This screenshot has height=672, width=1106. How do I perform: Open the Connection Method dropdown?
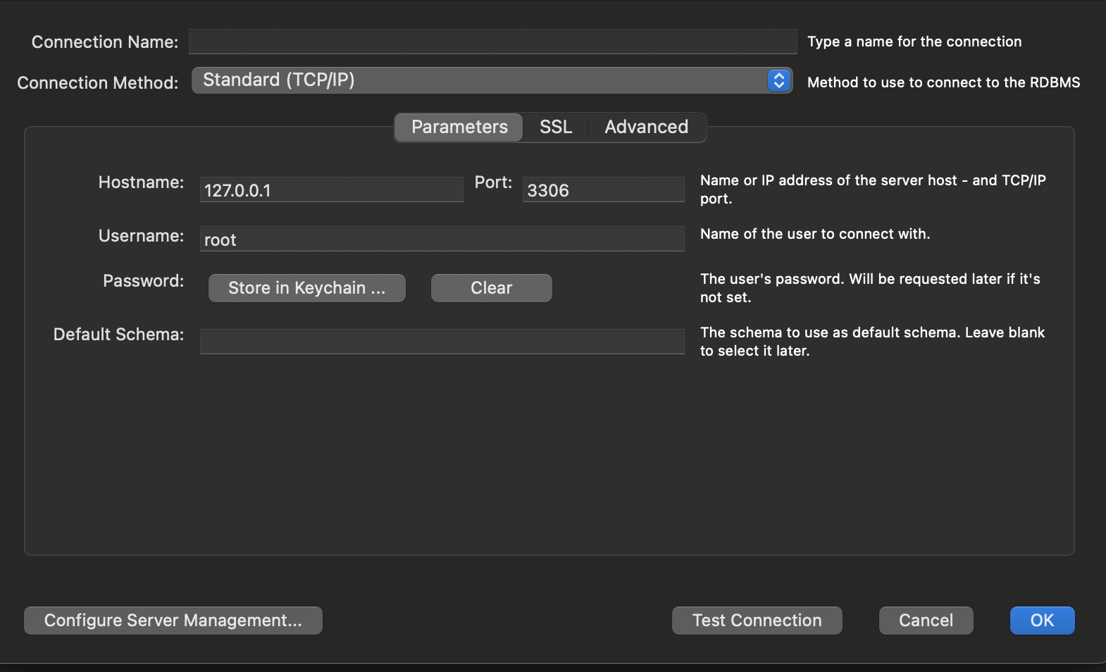(x=492, y=80)
